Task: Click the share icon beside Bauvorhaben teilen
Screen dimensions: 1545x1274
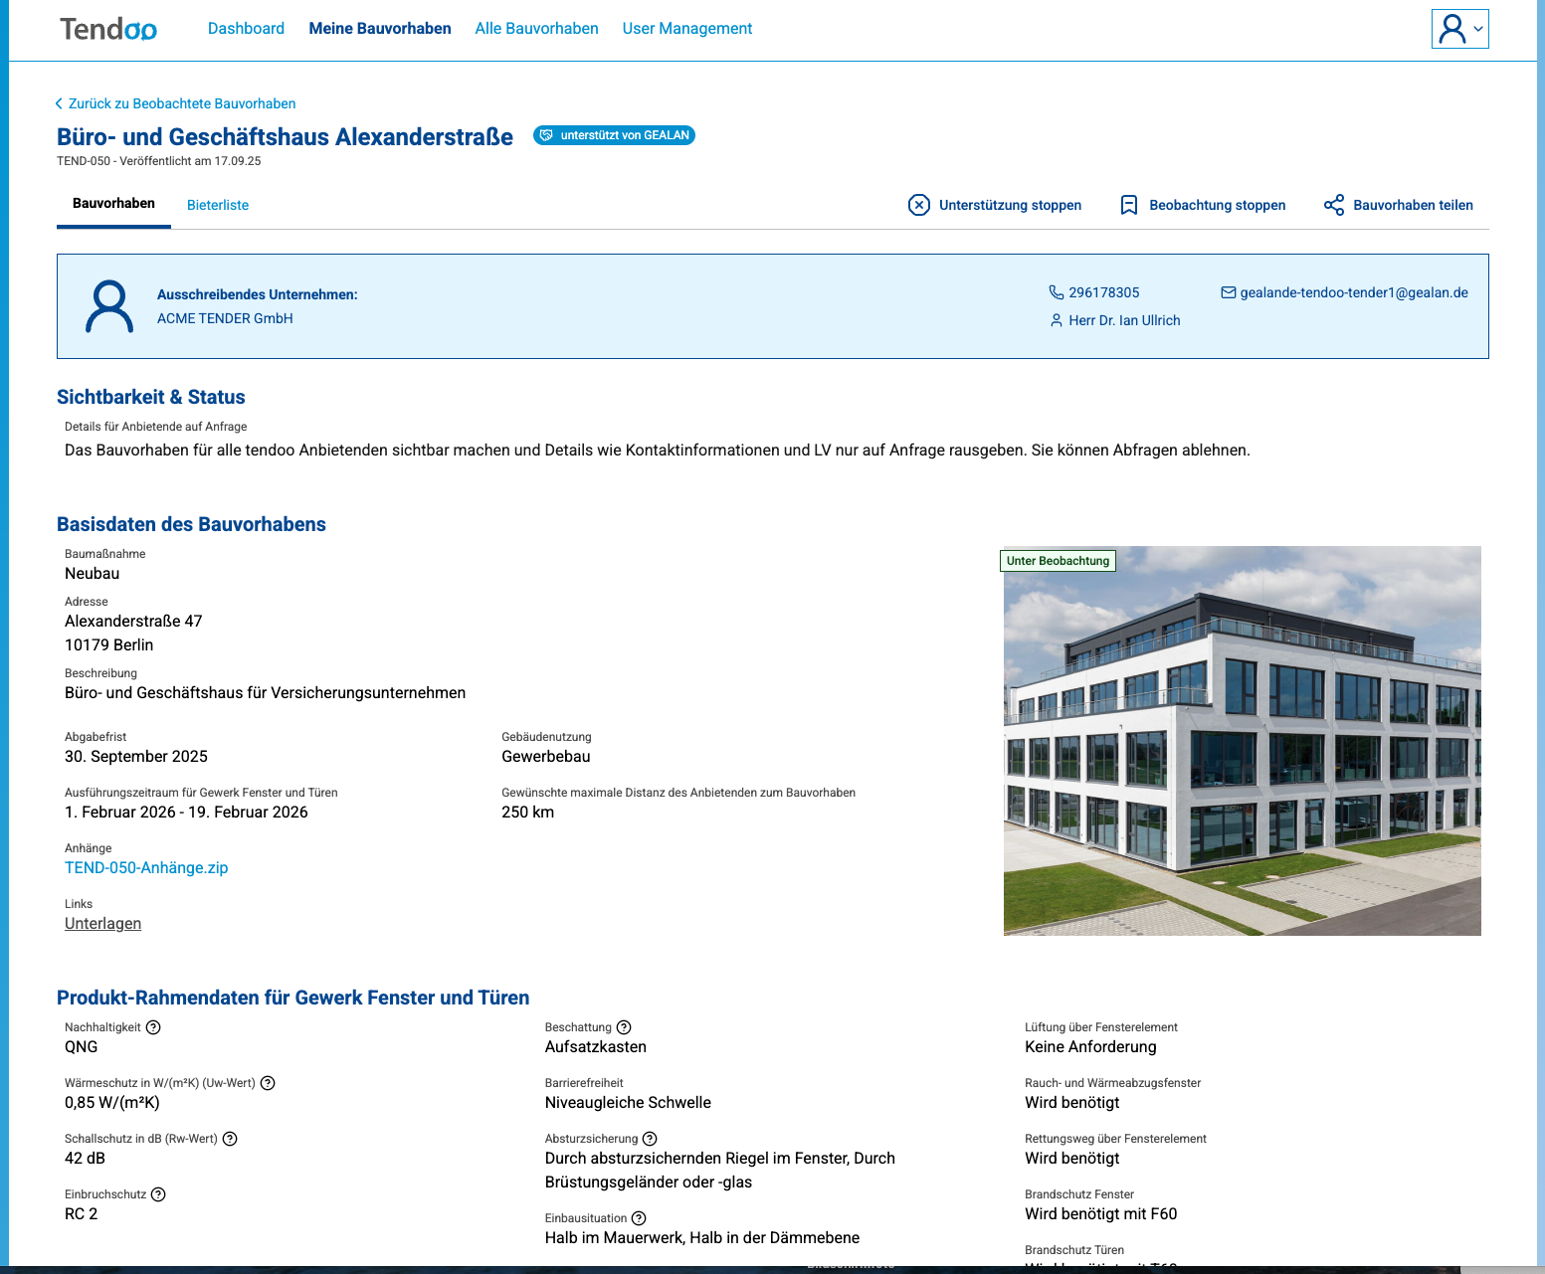Action: pos(1333,205)
